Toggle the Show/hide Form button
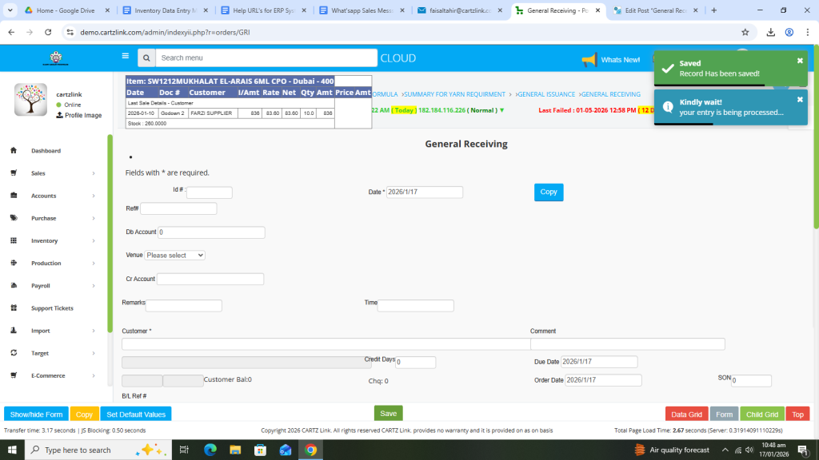Screen dimensions: 819x460 click(x=36, y=414)
